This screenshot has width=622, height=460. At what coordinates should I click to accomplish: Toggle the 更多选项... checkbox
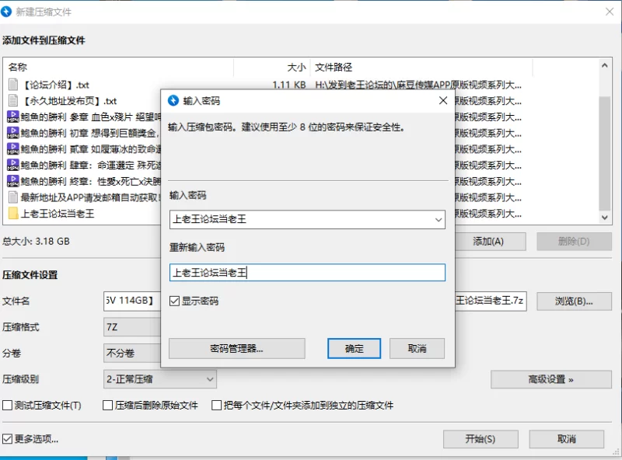pyautogui.click(x=7, y=439)
